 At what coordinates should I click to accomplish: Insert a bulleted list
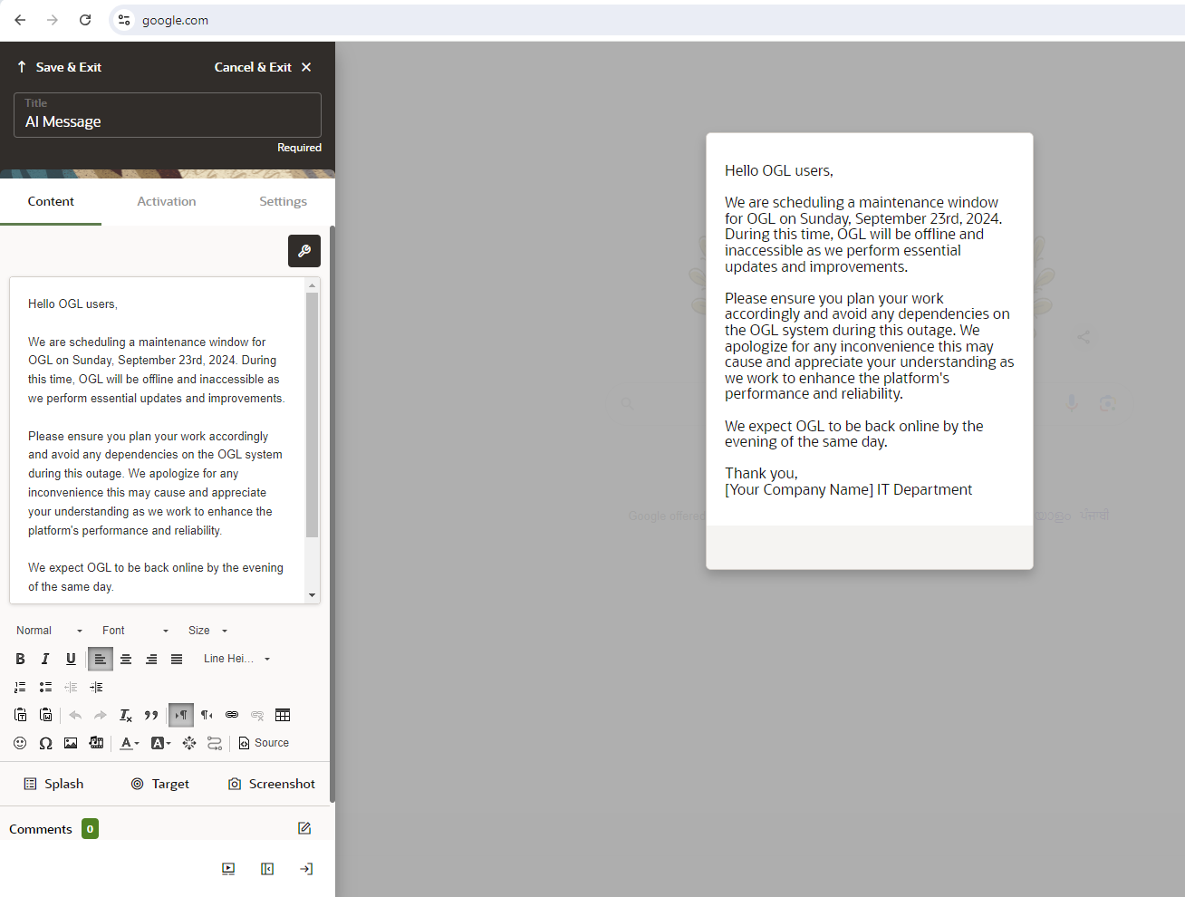(45, 687)
